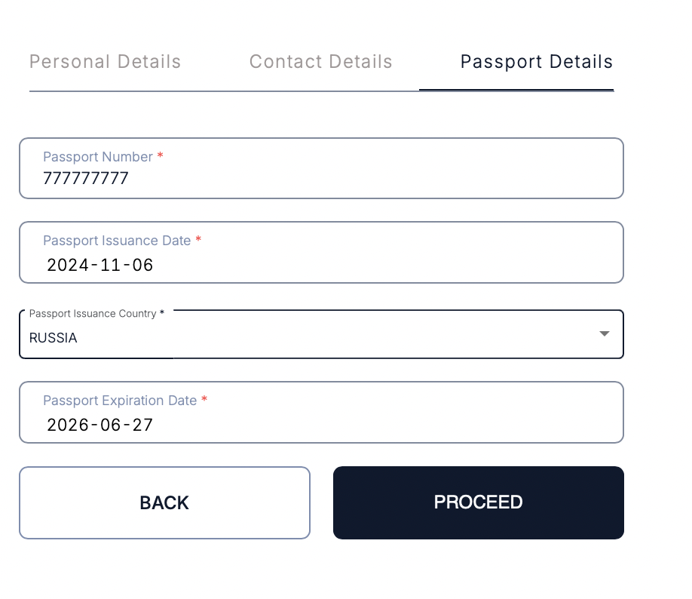Click the PROCEED button
This screenshot has height=599, width=692.
[x=478, y=502]
